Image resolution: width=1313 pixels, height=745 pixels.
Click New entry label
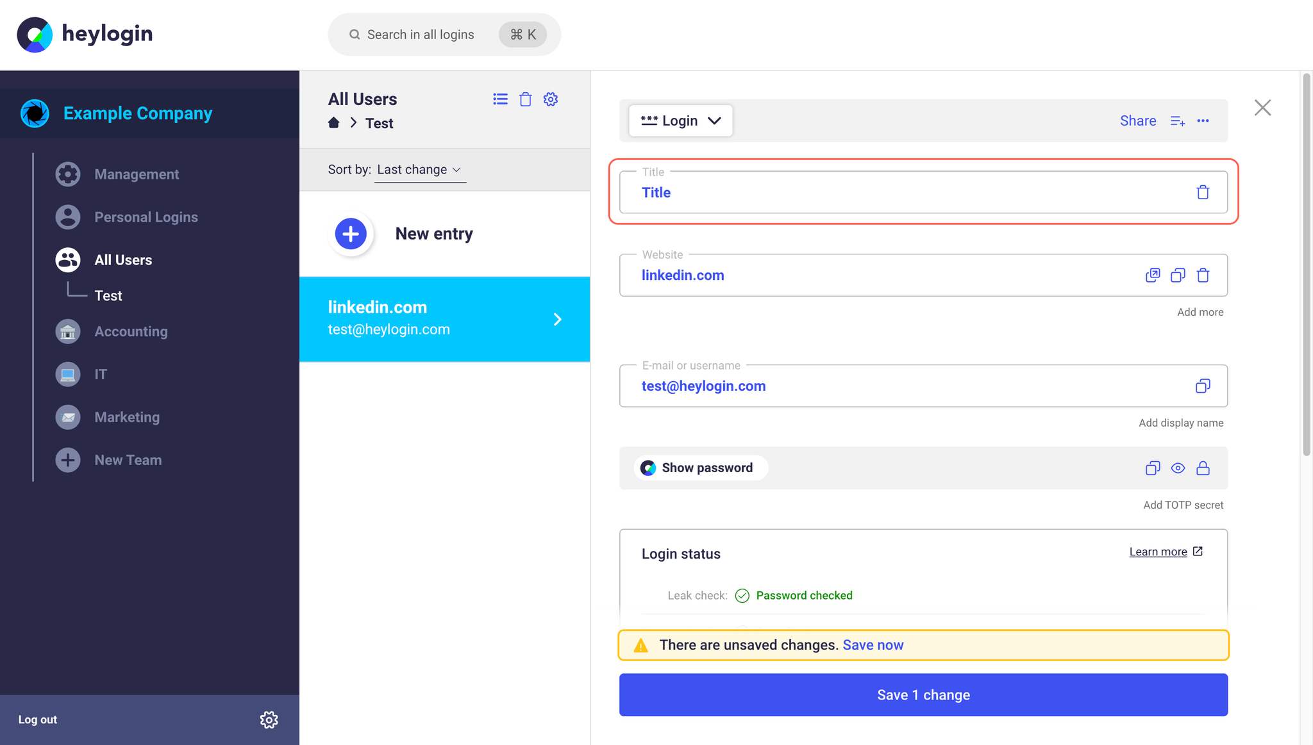(x=434, y=234)
